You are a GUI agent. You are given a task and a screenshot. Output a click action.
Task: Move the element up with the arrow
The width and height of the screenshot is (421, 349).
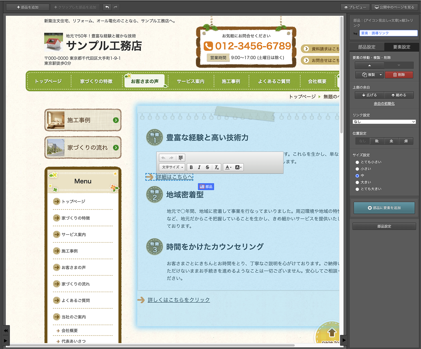369,65
